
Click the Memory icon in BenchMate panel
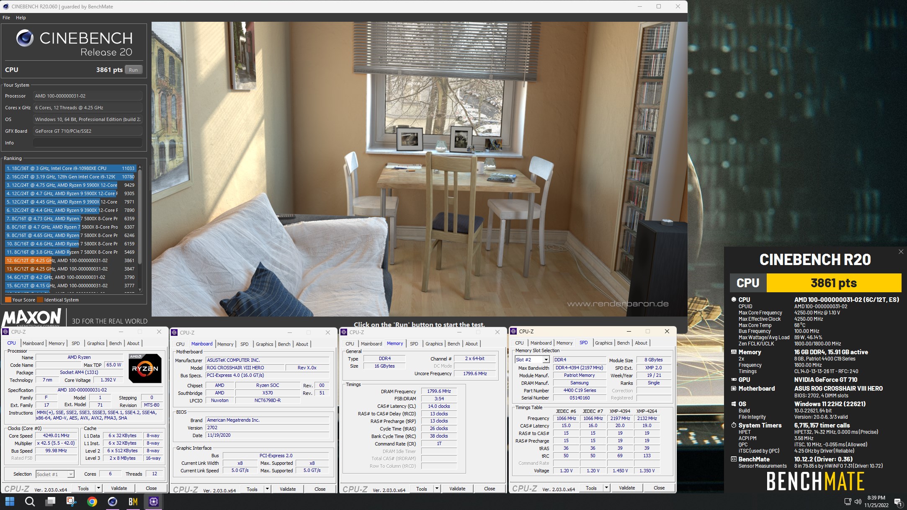point(734,352)
